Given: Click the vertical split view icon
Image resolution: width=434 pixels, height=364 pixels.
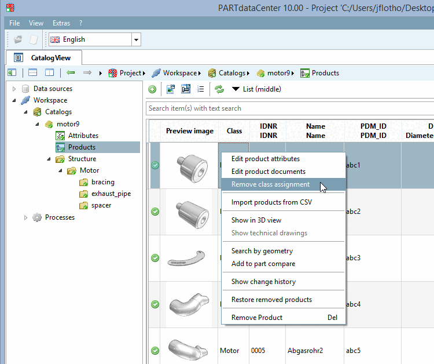Looking at the screenshot, I should pos(49,73).
